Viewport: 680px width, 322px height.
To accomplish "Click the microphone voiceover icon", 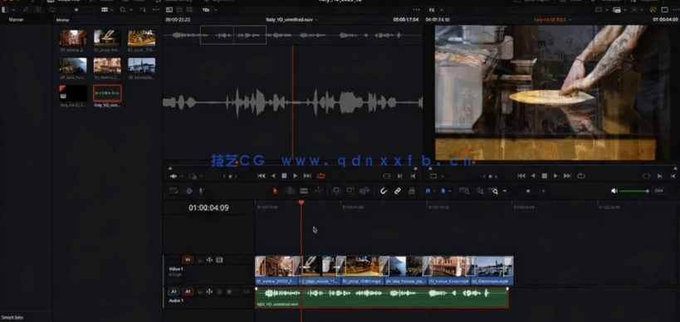I will click(x=201, y=191).
